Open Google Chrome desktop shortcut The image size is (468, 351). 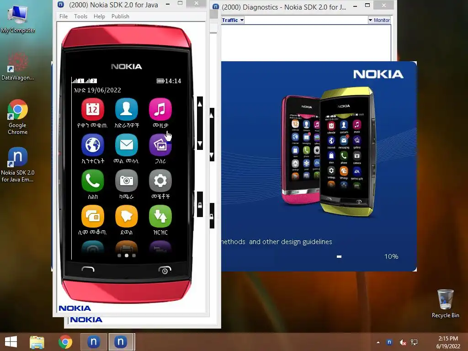pos(18,117)
